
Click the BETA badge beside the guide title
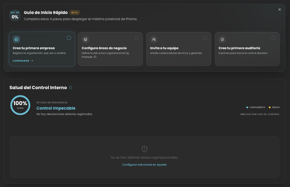click(74, 12)
